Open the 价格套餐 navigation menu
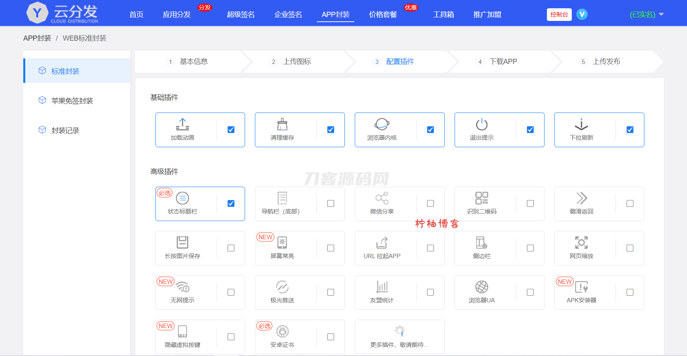 point(383,15)
